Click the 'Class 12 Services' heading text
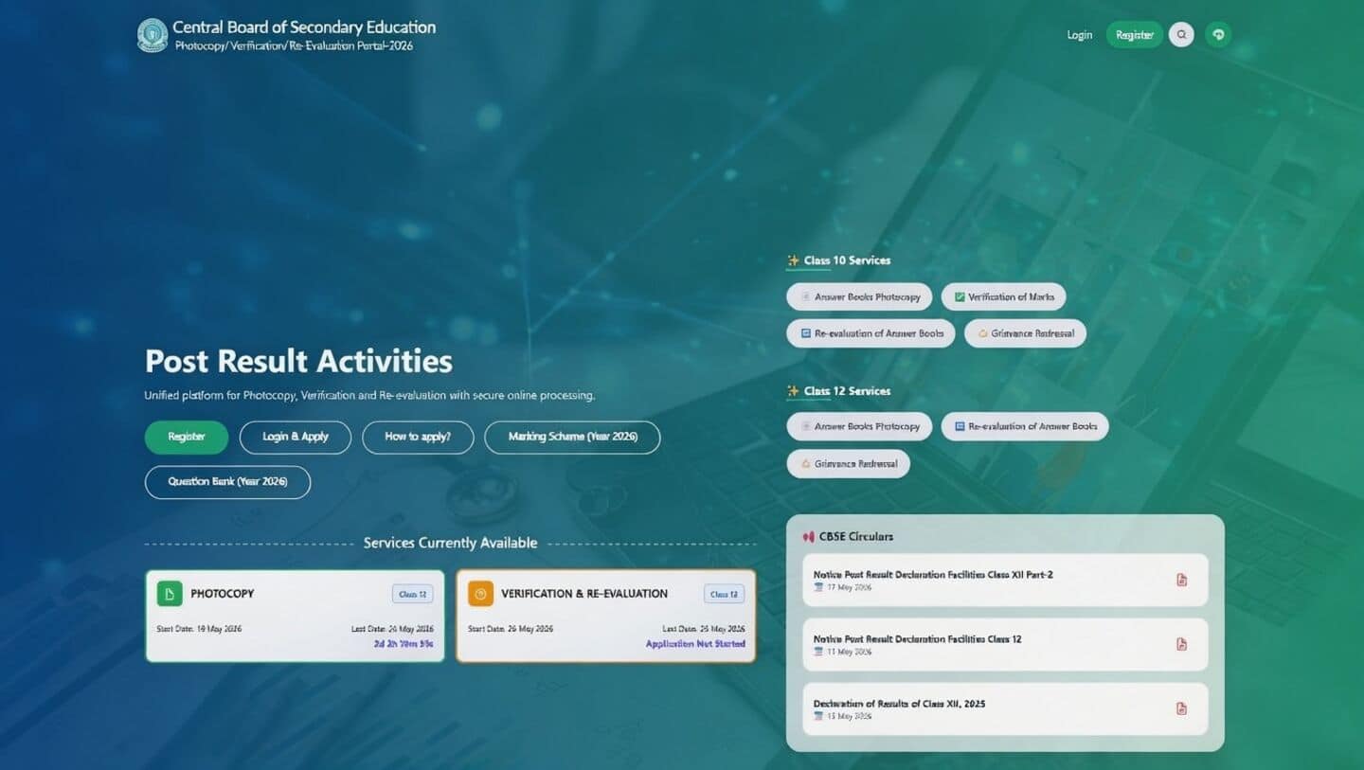Image resolution: width=1364 pixels, height=770 pixels. pyautogui.click(x=847, y=391)
